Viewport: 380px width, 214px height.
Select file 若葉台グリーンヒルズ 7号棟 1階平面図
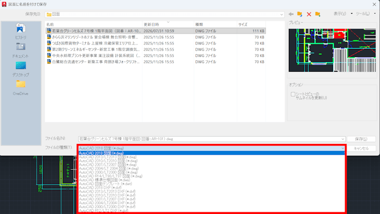155,31
